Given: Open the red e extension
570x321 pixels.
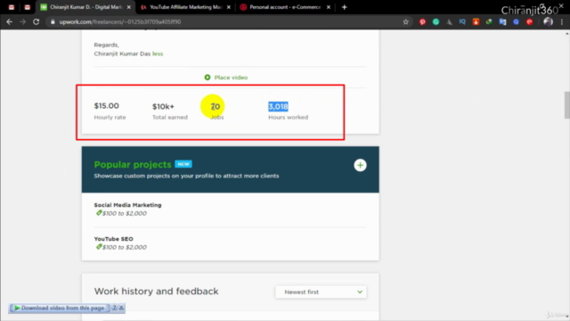Looking at the screenshot, I should tap(530, 21).
